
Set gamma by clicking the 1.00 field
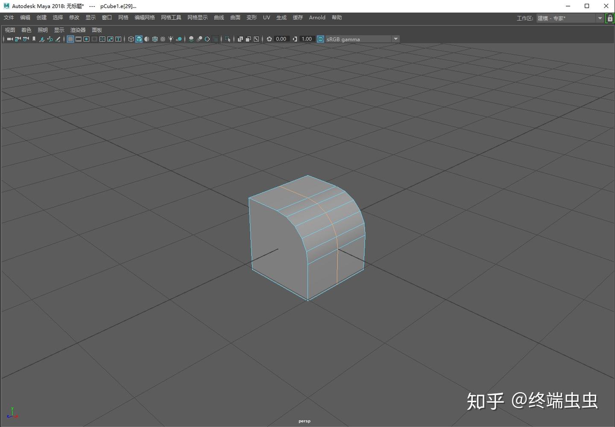tap(306, 39)
